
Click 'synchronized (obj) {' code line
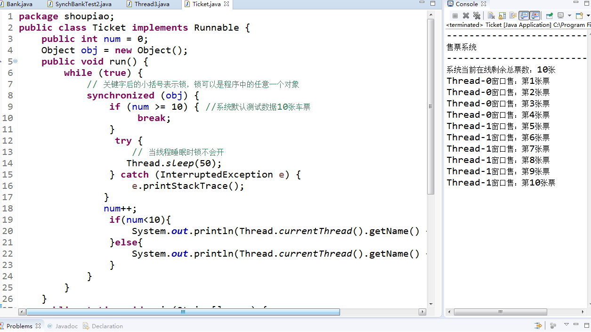pyautogui.click(x=143, y=96)
